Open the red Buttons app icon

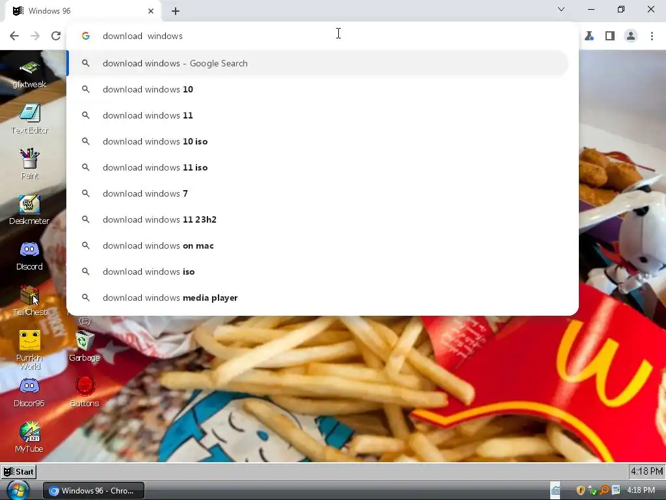point(84,392)
